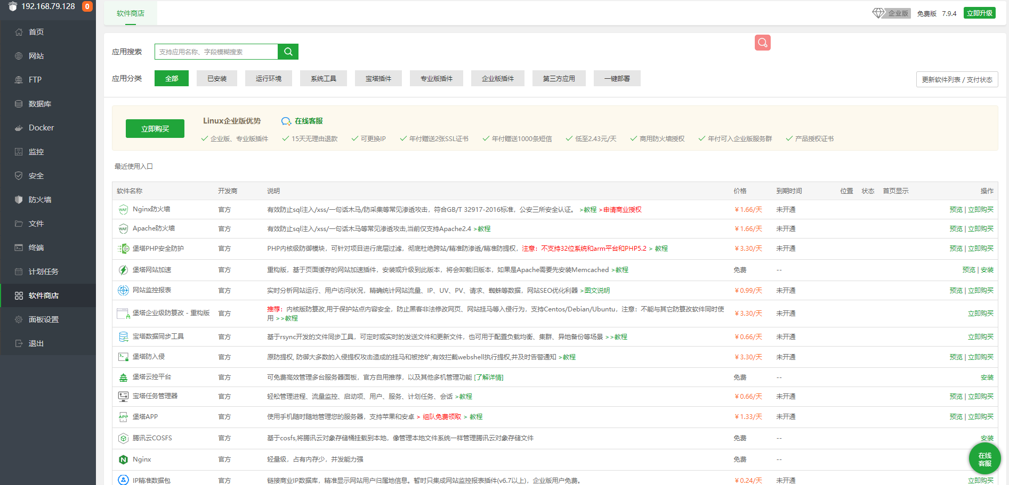Click the 宝塔数据同步工具 icon

(123, 336)
